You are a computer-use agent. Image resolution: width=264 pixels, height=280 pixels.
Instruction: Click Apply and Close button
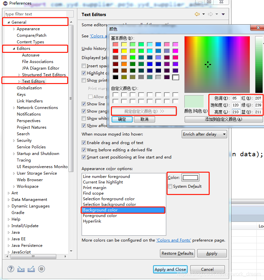tap(170, 269)
